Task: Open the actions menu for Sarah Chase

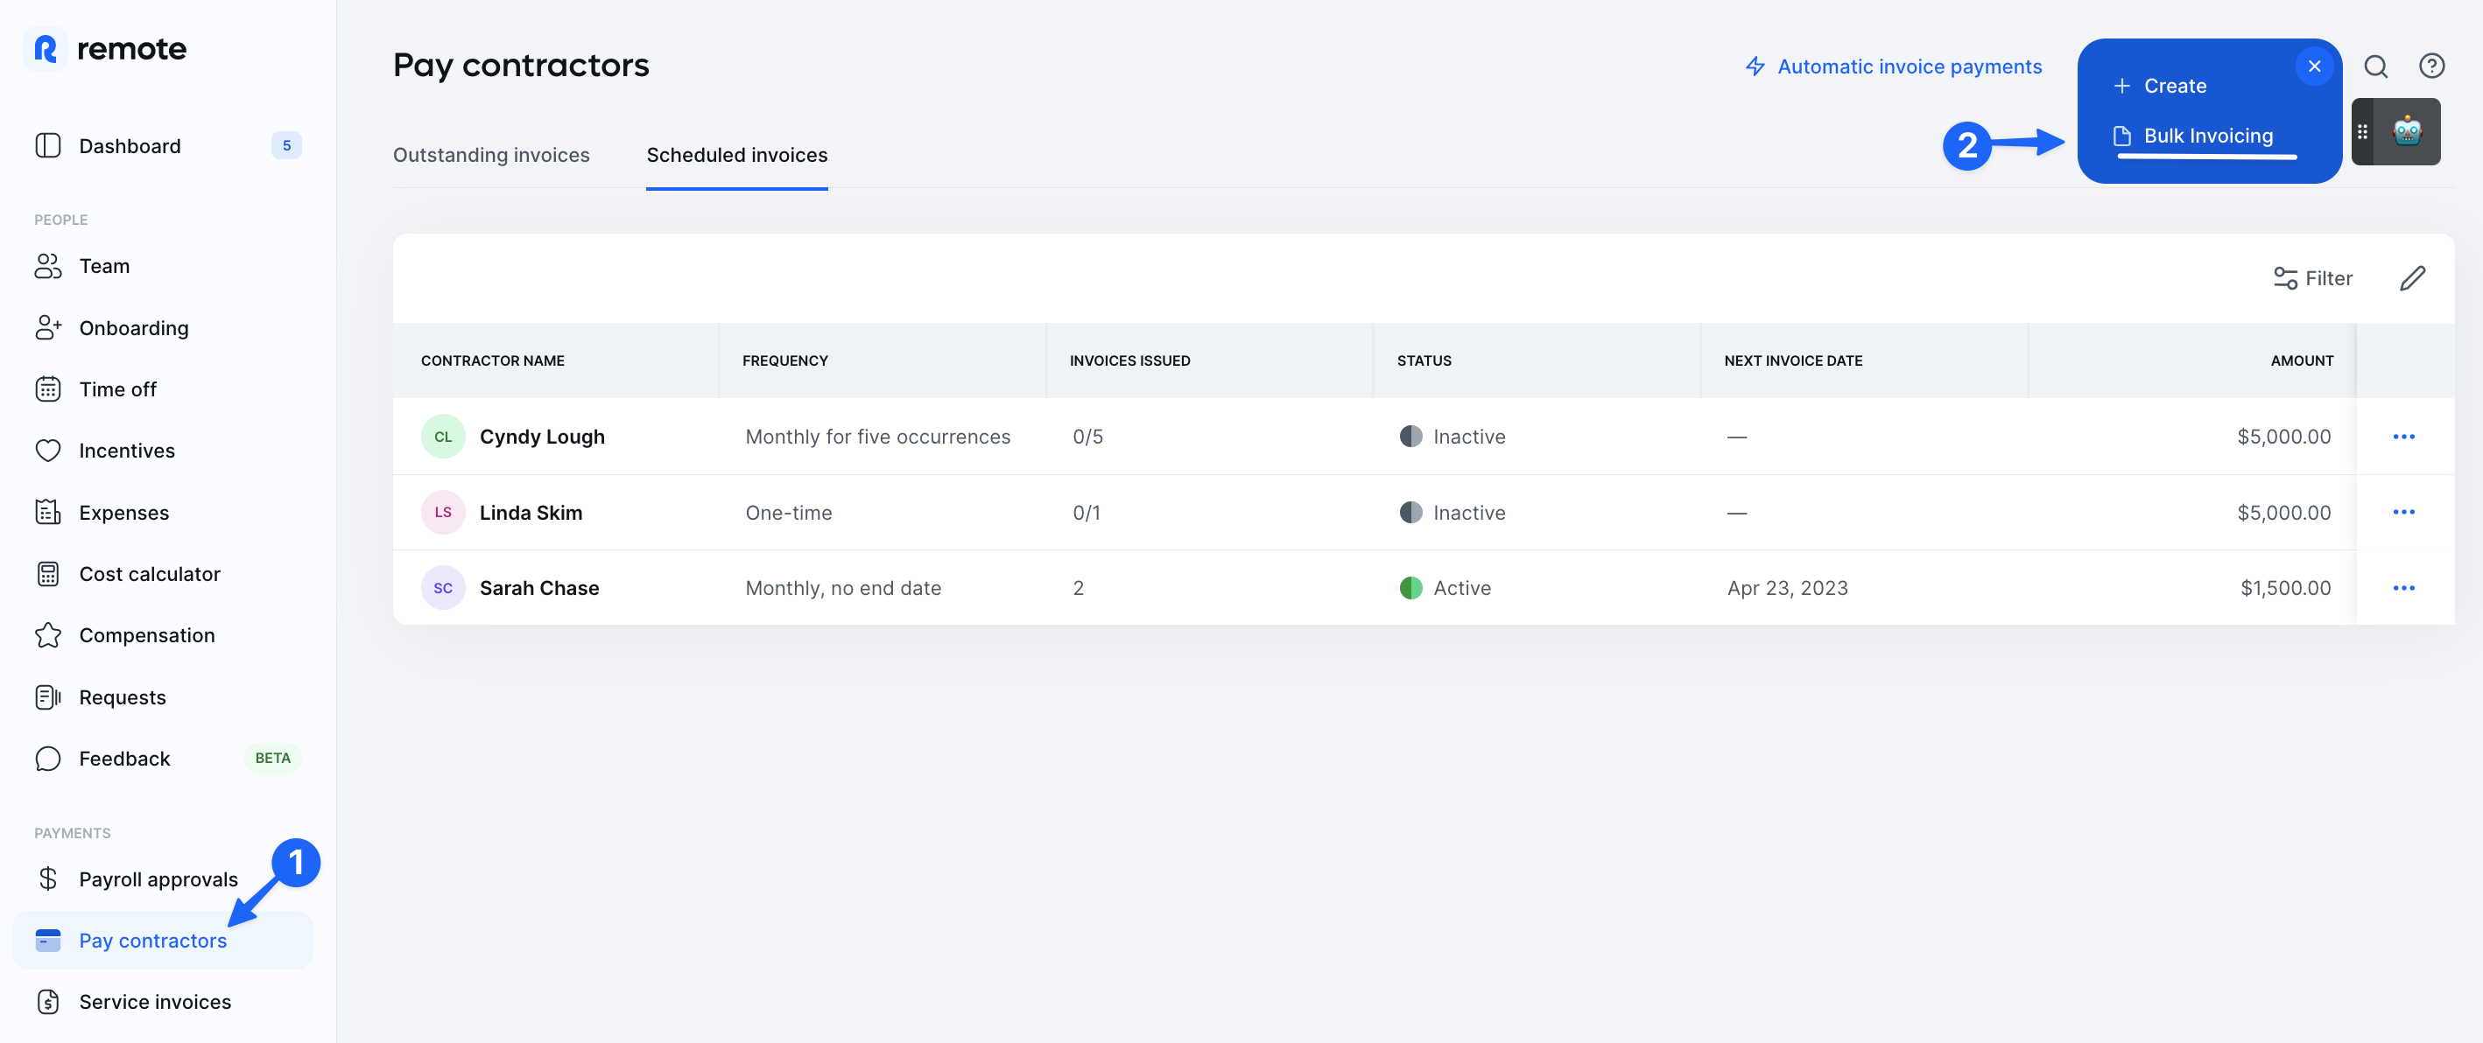Action: [x=2405, y=587]
